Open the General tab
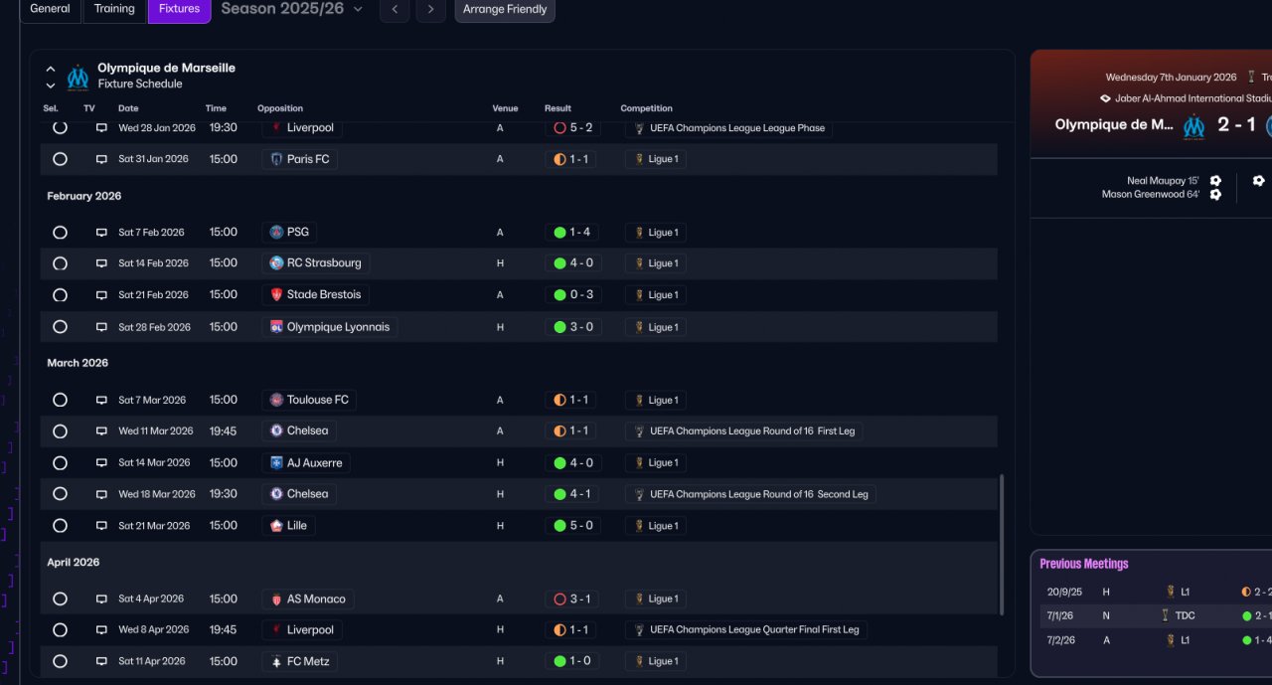Viewport: 1272px width, 685px height. tap(50, 9)
